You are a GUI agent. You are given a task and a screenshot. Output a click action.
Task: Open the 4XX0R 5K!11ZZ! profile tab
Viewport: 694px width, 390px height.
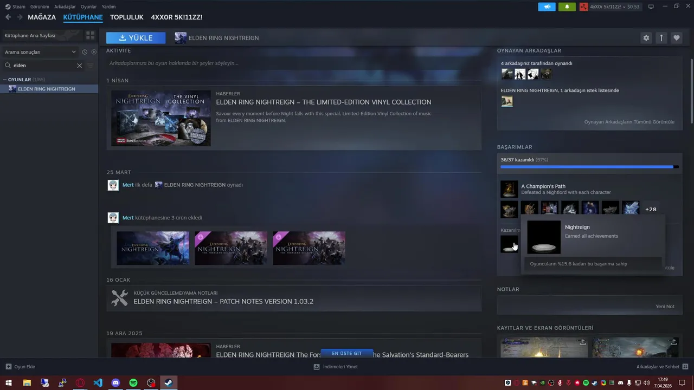[177, 17]
